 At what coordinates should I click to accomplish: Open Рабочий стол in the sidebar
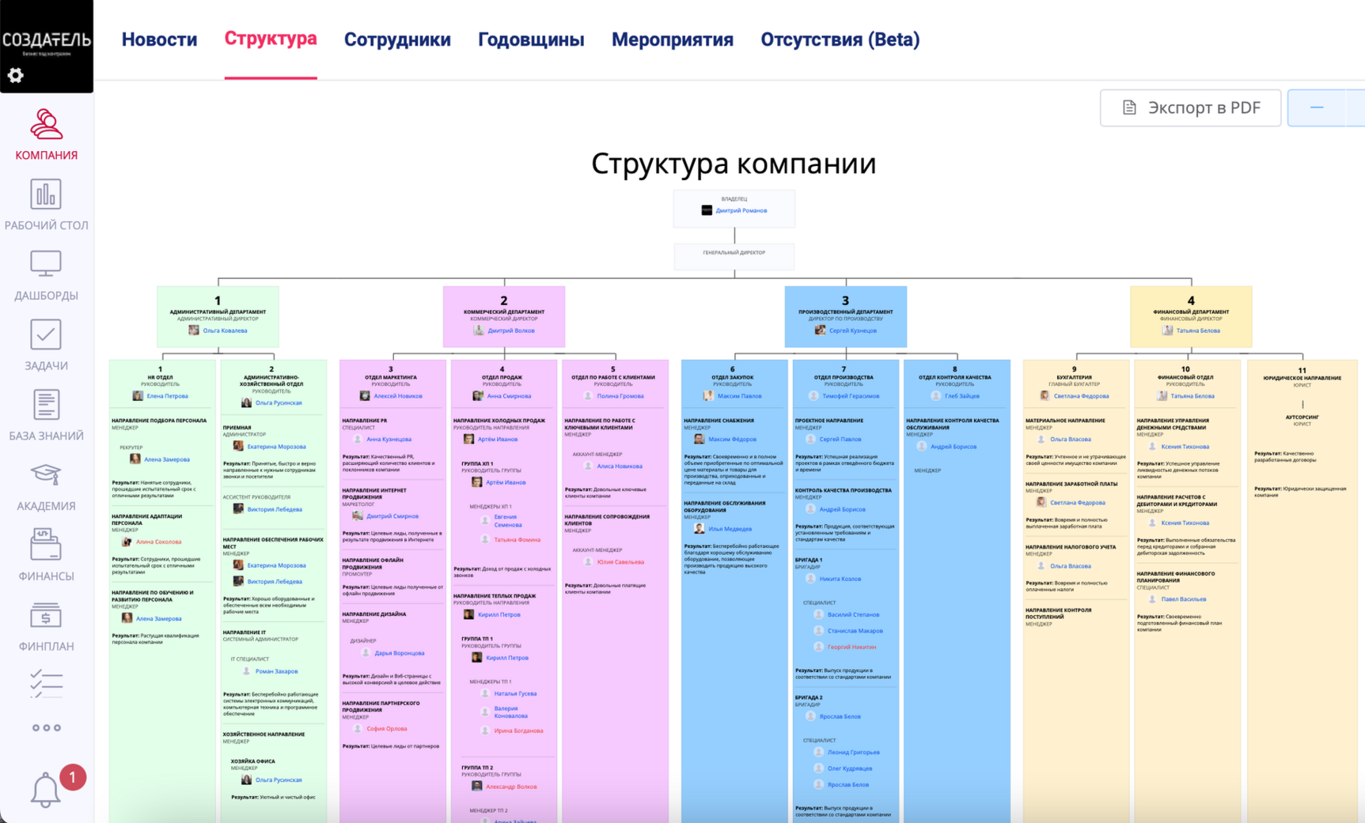point(46,195)
